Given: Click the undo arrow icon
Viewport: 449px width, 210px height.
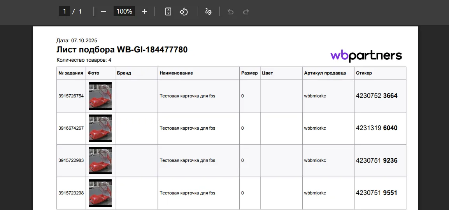Looking at the screenshot, I should pyautogui.click(x=230, y=12).
